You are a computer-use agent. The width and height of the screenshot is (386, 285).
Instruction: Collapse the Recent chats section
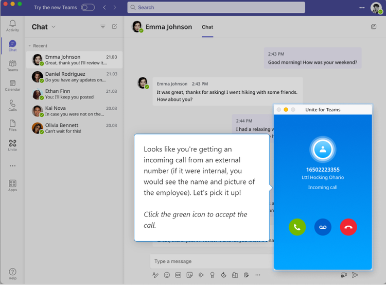coord(29,46)
